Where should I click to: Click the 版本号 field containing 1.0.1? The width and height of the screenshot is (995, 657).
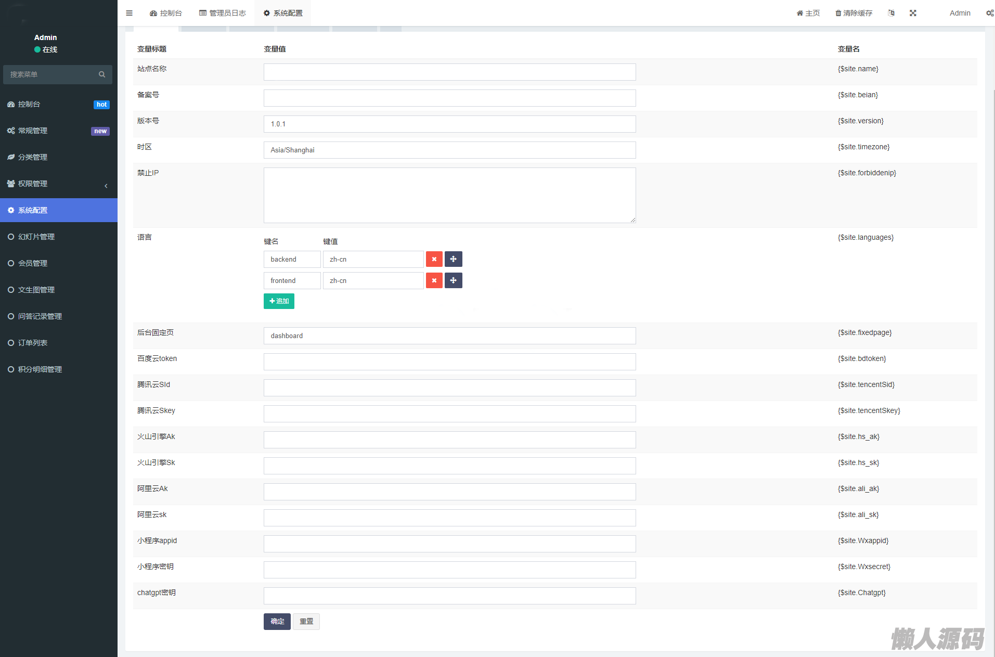point(450,124)
